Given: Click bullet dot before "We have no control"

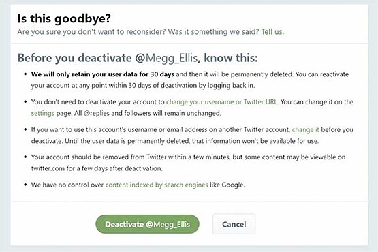Looking at the screenshot, I should coord(25,185).
